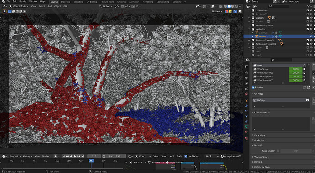Toggle the Relative shape keys checkbox

[x=253, y=87]
